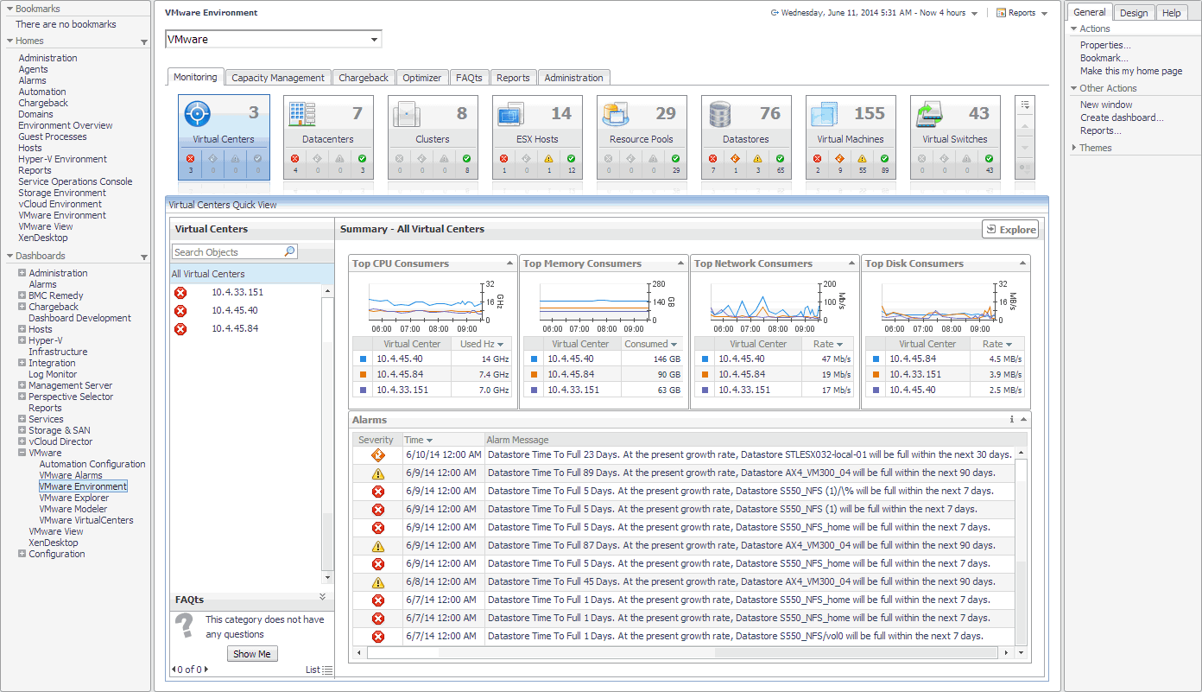Expand the Themes section
Viewport: 1202px width, 692px height.
pos(1074,148)
